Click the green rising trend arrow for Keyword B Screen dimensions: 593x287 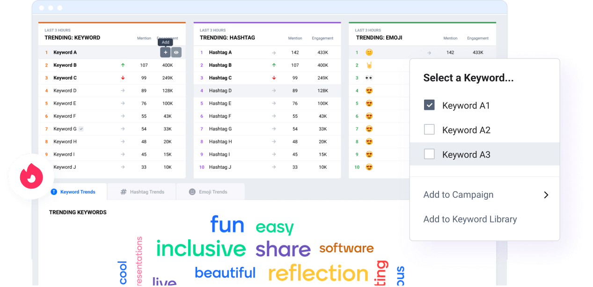[x=122, y=65]
